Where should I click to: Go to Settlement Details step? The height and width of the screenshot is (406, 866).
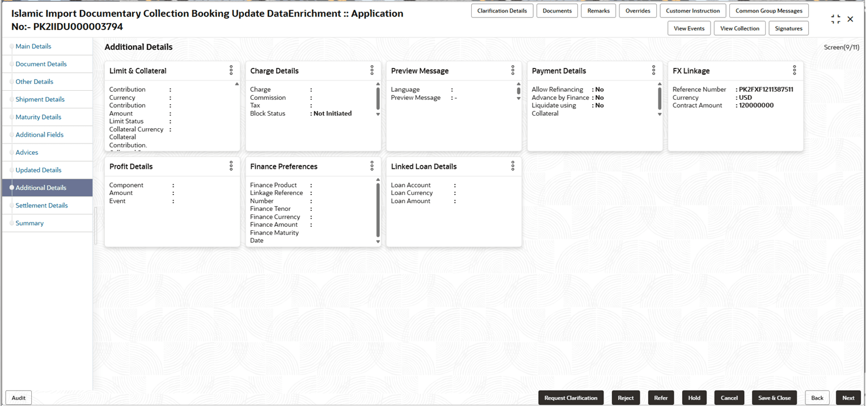tap(41, 205)
